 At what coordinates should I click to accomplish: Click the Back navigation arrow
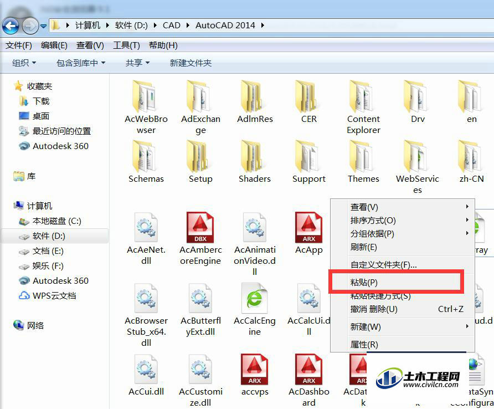coord(11,26)
